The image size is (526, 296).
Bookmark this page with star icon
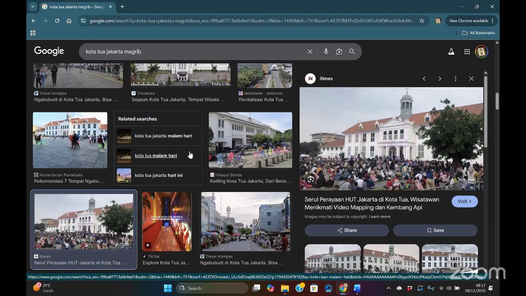pos(422,21)
